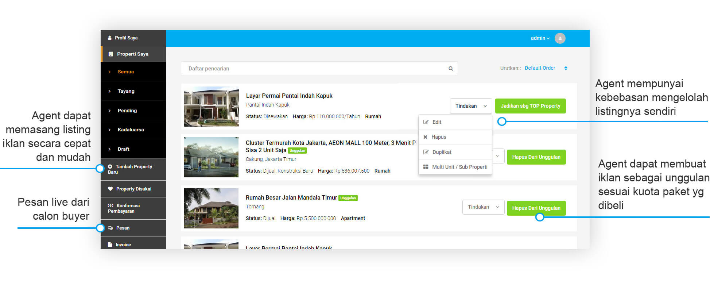Click the X icon beside Hapus
Viewport: 710px width, 285px height.
425,137
